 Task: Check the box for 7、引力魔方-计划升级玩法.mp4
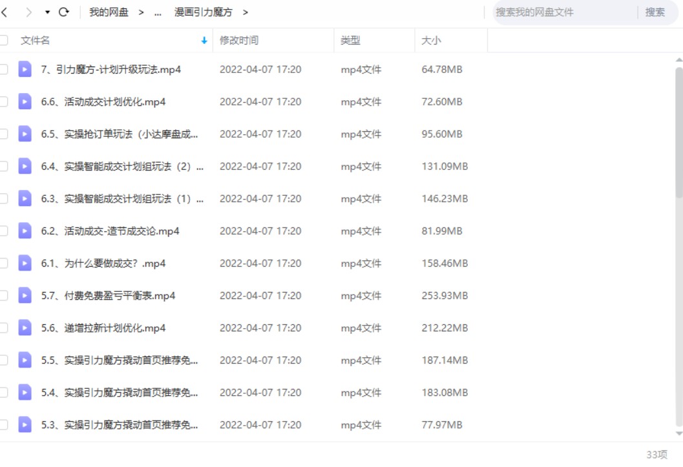point(3,69)
